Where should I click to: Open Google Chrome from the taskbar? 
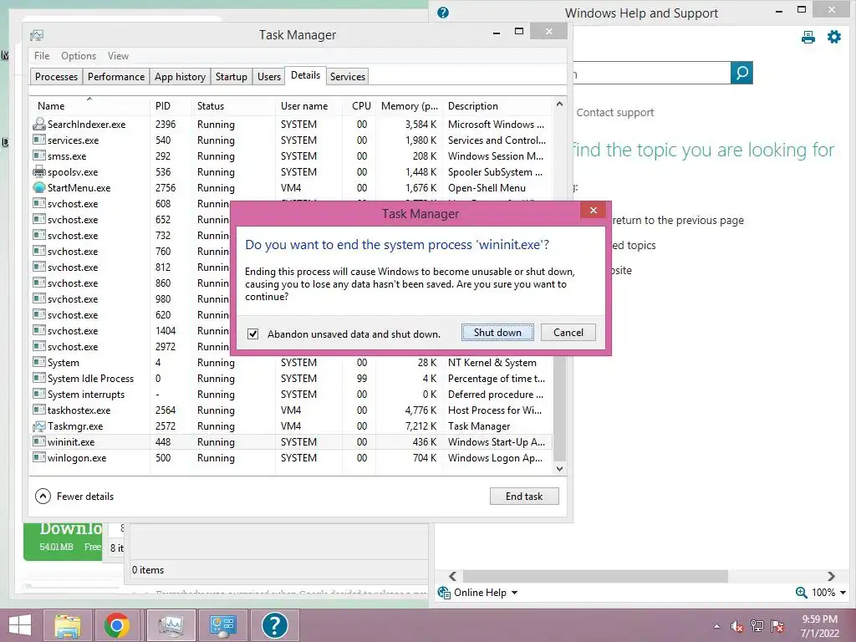[117, 625]
